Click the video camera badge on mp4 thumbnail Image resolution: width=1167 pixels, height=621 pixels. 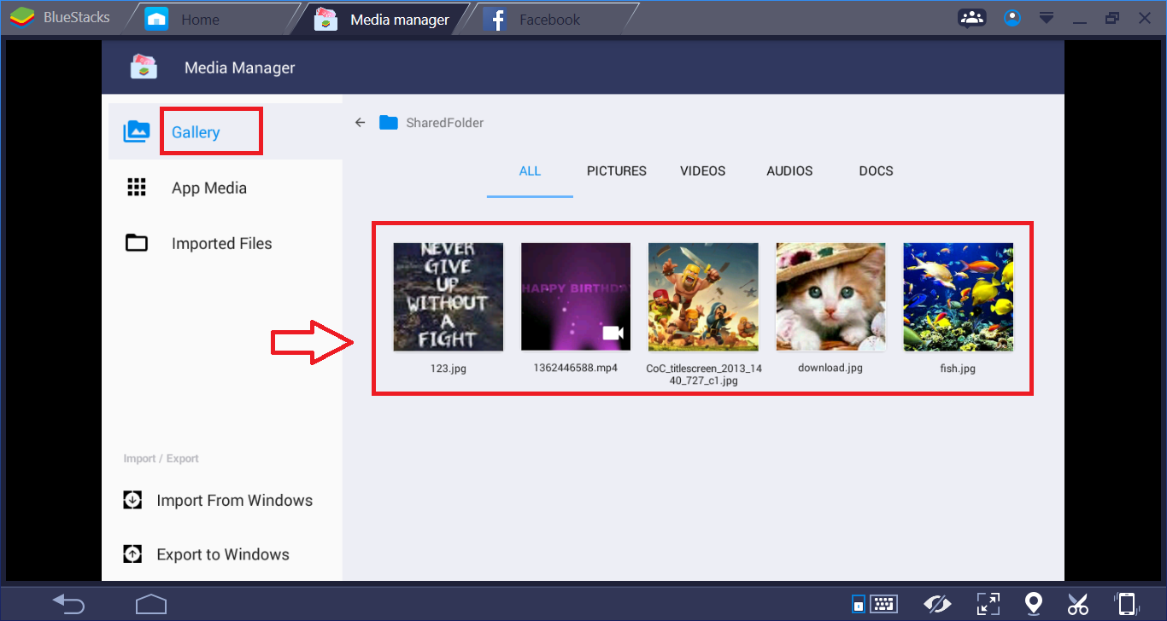613,334
